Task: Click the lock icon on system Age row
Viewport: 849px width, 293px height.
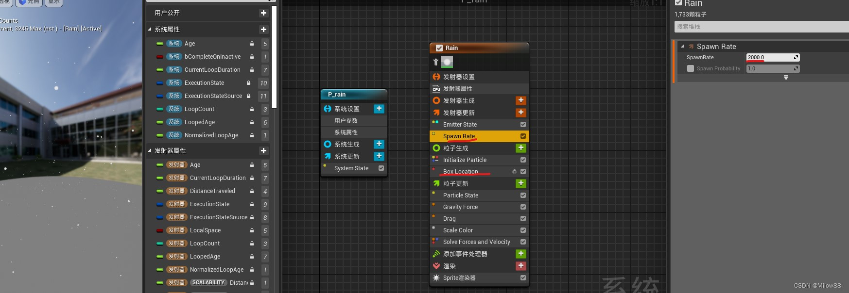Action: (252, 44)
